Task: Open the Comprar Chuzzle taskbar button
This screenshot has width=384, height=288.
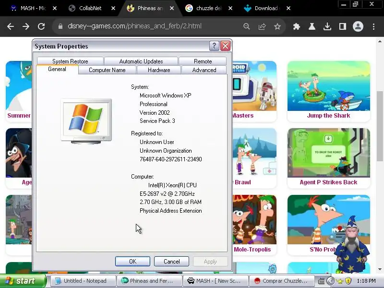Action: tap(282, 281)
